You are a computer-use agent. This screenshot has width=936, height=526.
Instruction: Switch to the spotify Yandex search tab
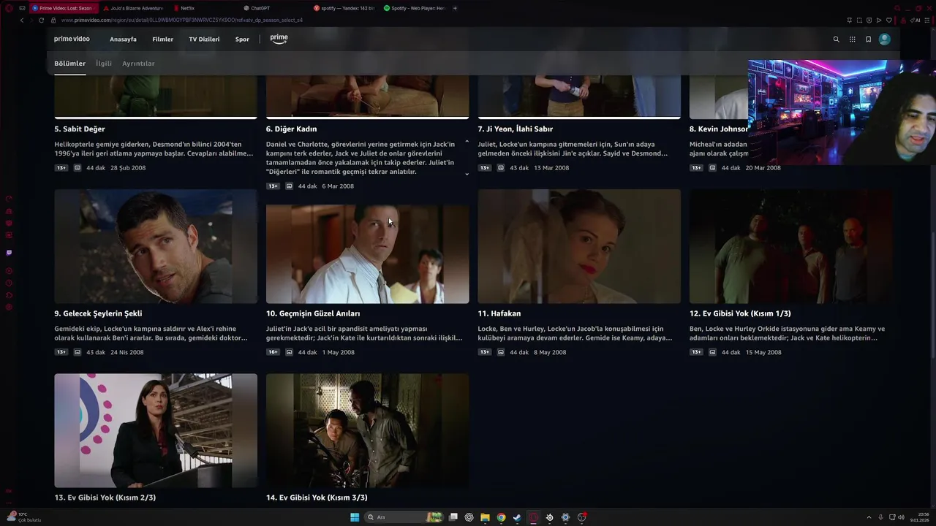[344, 8]
